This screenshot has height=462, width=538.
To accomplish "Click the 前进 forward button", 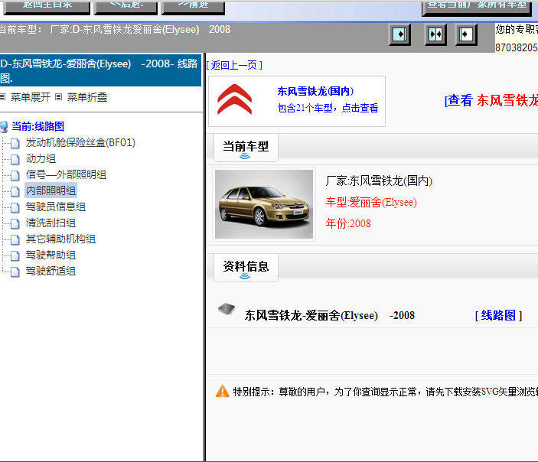I will tap(193, 7).
